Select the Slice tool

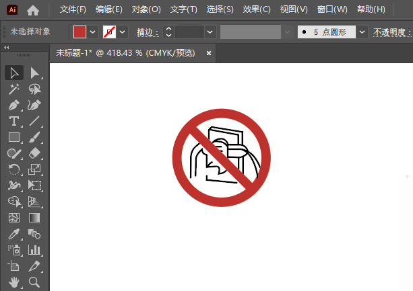tap(34, 266)
